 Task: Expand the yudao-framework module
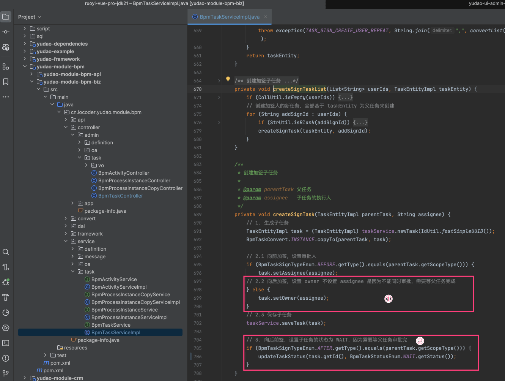click(x=25, y=59)
